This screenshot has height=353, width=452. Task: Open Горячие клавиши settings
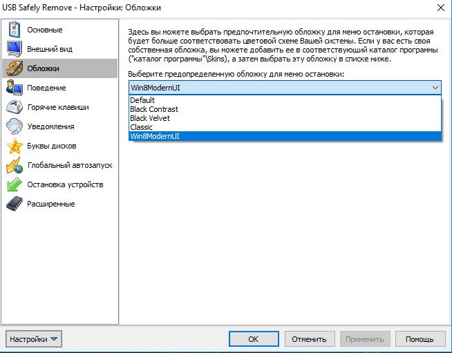click(x=58, y=107)
